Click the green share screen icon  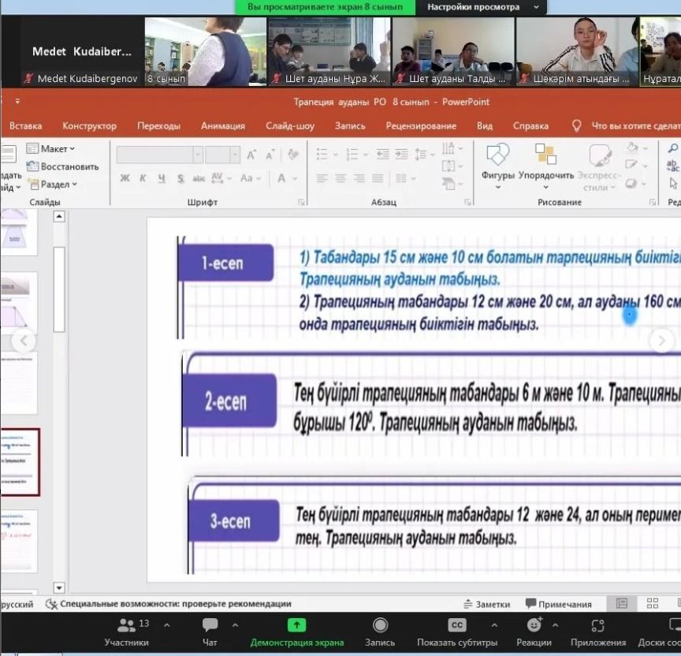296,625
